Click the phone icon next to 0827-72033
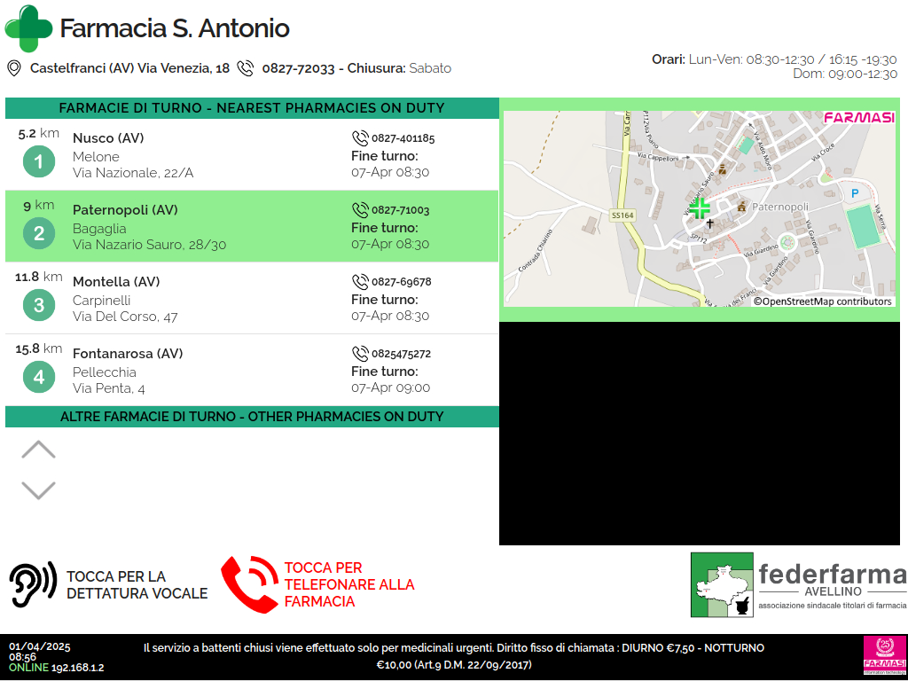 (246, 68)
